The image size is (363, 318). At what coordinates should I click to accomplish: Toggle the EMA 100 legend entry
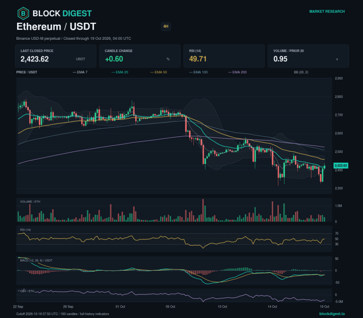(199, 72)
